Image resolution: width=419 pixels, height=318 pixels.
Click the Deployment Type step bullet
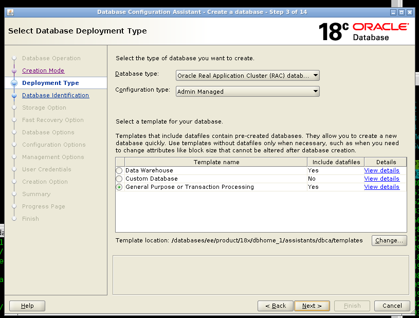[14, 83]
